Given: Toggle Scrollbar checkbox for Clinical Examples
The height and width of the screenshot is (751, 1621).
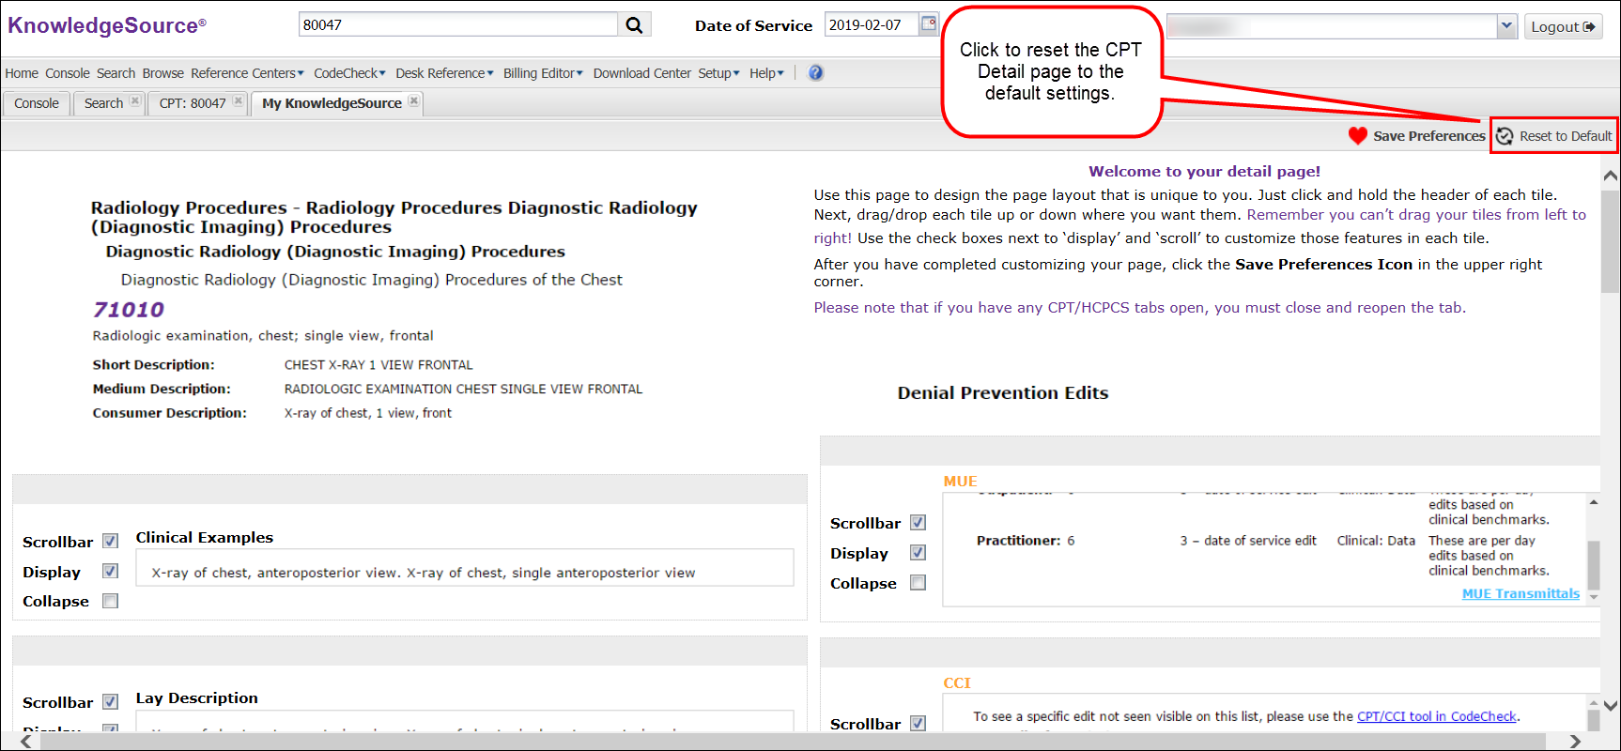Looking at the screenshot, I should [x=111, y=542].
